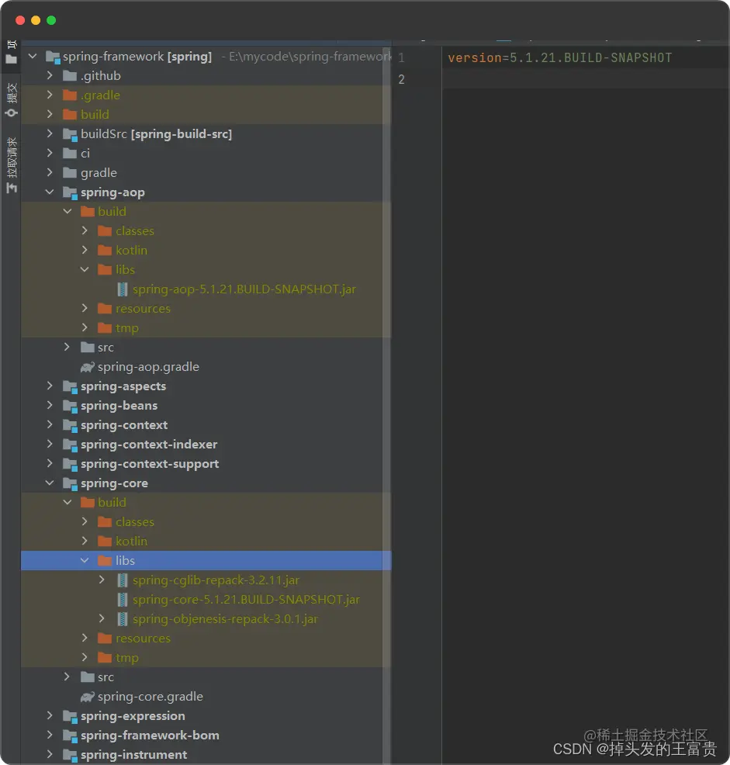
Task: Expand the spring-beans module
Action: coord(50,405)
